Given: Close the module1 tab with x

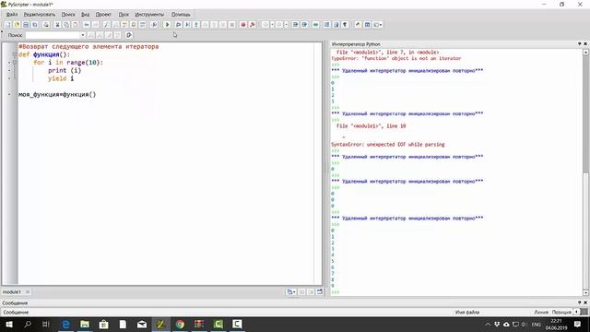Looking at the screenshot, I should pos(28,291).
